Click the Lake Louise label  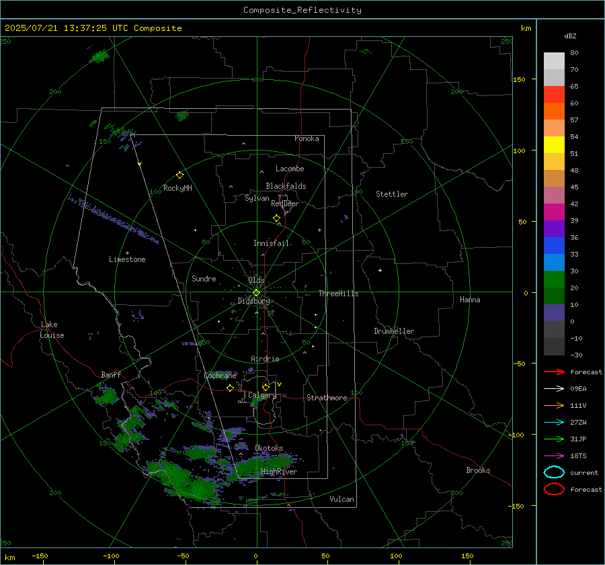52,330
